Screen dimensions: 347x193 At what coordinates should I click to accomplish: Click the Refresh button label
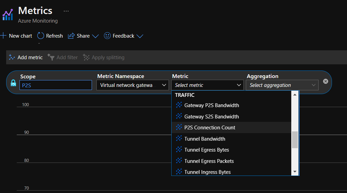[54, 36]
